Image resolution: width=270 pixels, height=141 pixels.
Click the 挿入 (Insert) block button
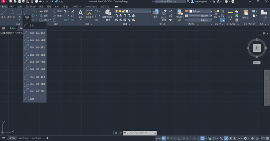pyautogui.click(x=156, y=14)
